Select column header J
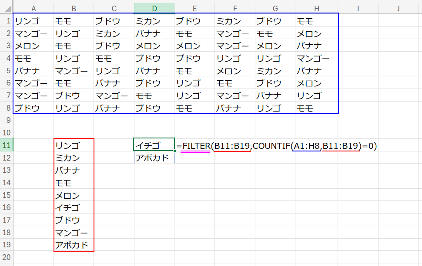Screen dimensions: 422x266 [x=398, y=7]
